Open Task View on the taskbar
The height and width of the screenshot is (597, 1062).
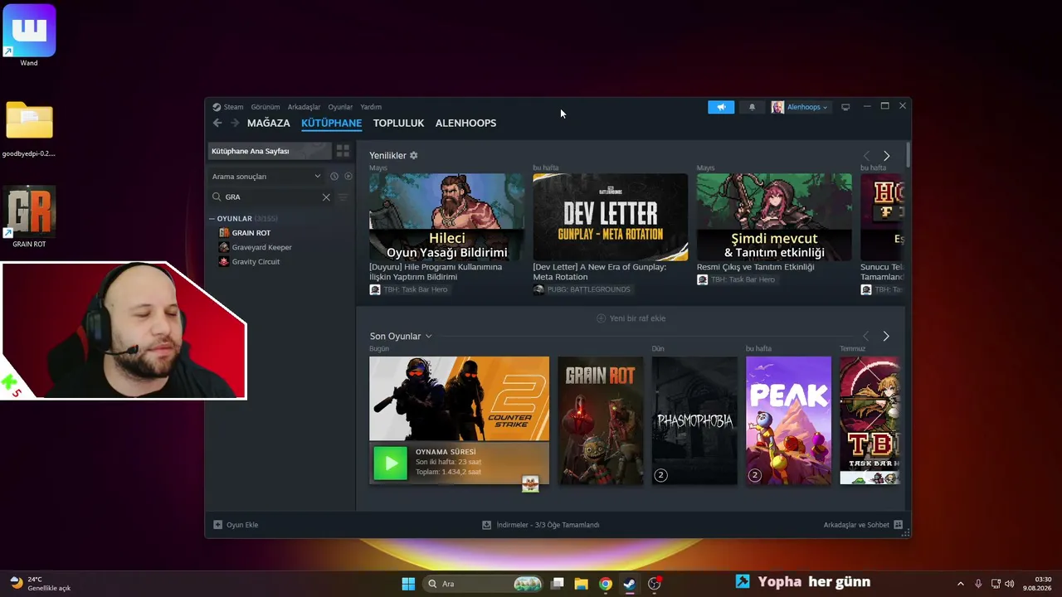558,584
